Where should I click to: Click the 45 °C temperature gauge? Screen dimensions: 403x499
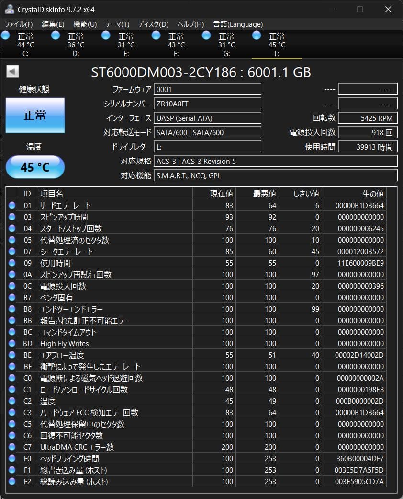pos(35,166)
